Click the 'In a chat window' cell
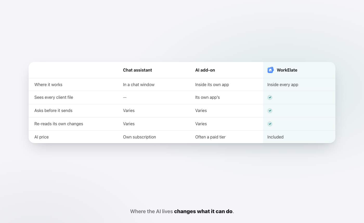The image size is (364, 223). click(x=139, y=85)
